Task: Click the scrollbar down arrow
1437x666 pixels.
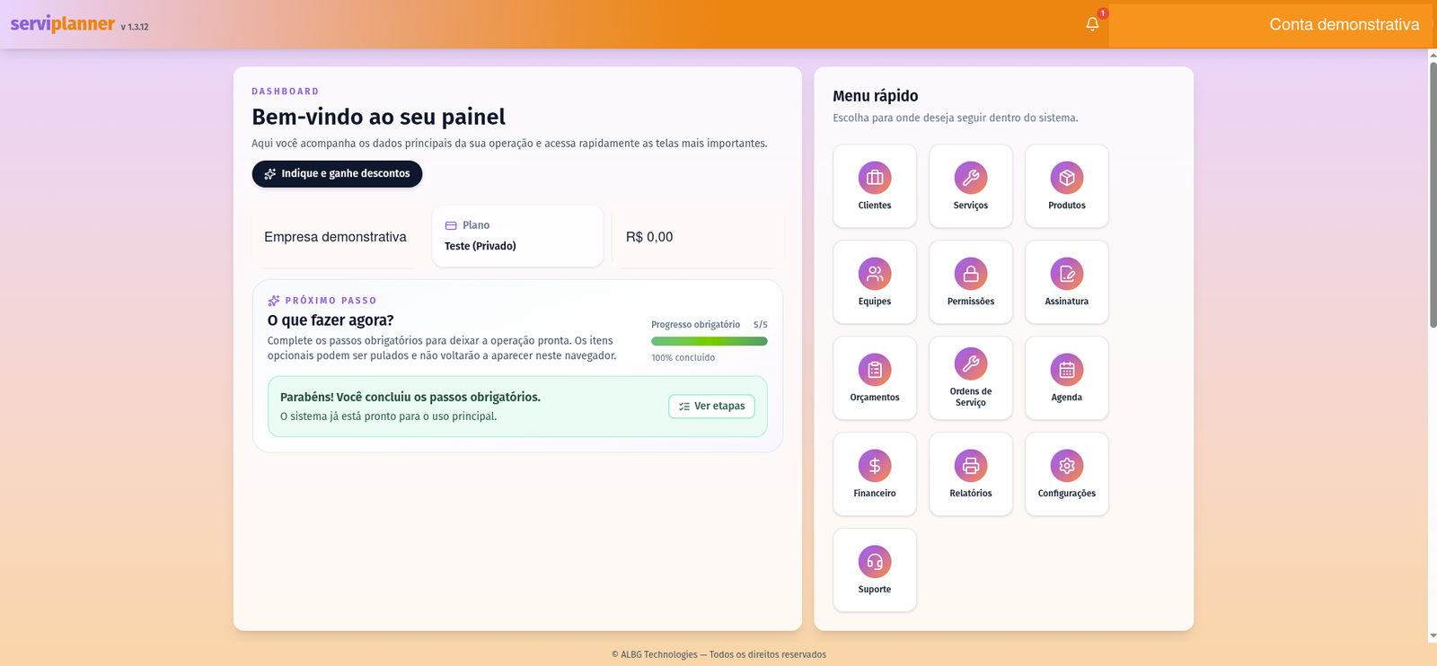Action: click(1433, 636)
